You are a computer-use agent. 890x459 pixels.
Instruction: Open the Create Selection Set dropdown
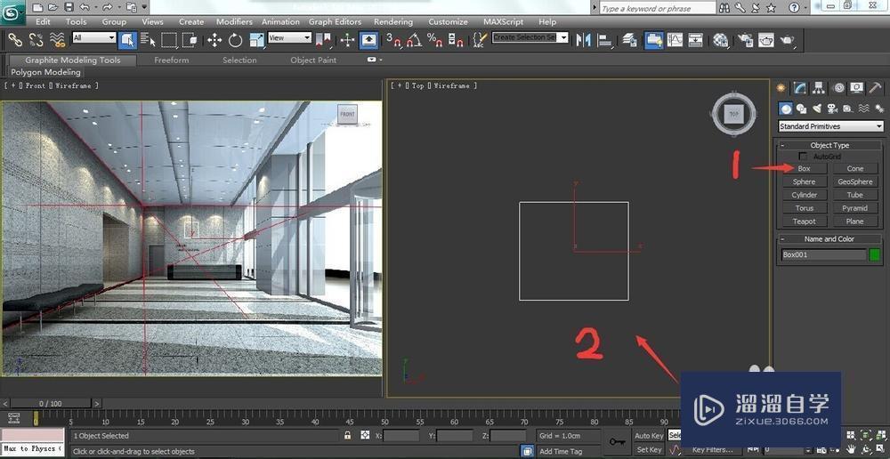click(530, 37)
